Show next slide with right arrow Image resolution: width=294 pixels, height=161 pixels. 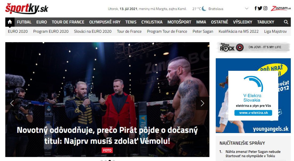coord(202,103)
